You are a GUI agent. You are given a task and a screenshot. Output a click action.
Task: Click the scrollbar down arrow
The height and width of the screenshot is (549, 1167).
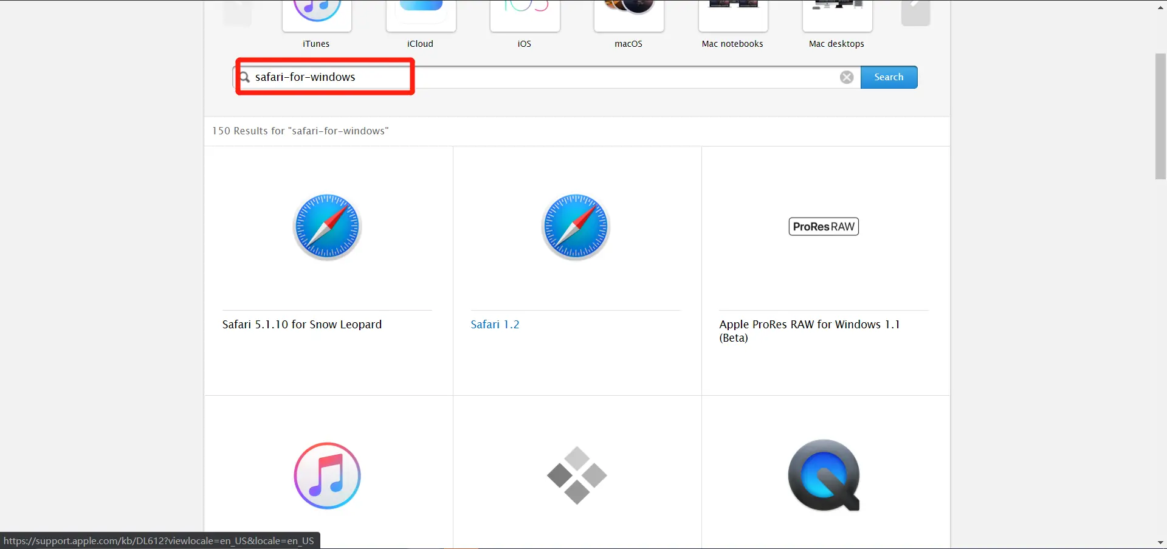pyautogui.click(x=1161, y=542)
